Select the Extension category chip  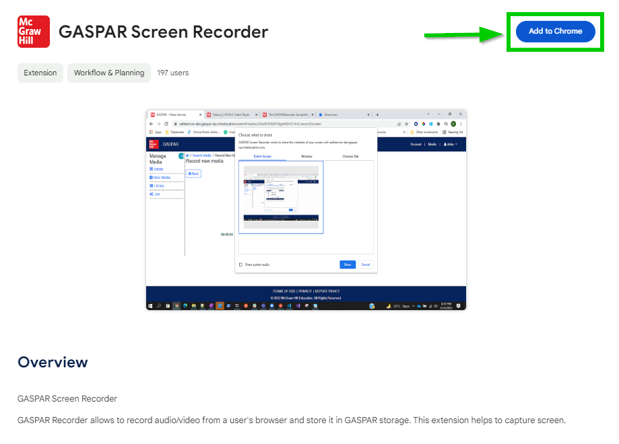40,73
